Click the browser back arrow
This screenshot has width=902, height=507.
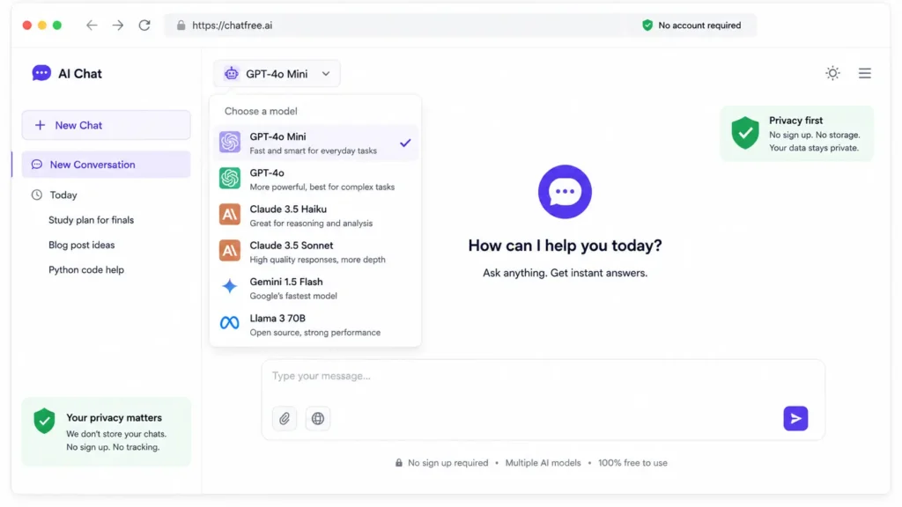click(92, 26)
